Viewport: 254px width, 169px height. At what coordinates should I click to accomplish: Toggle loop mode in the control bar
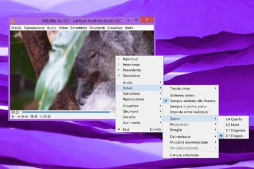[x=45, y=117]
